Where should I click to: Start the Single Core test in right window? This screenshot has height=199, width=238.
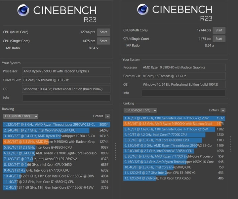[x=219, y=39]
